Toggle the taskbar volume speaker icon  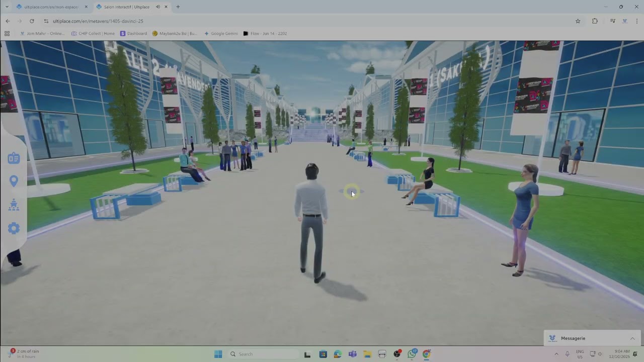click(x=600, y=354)
